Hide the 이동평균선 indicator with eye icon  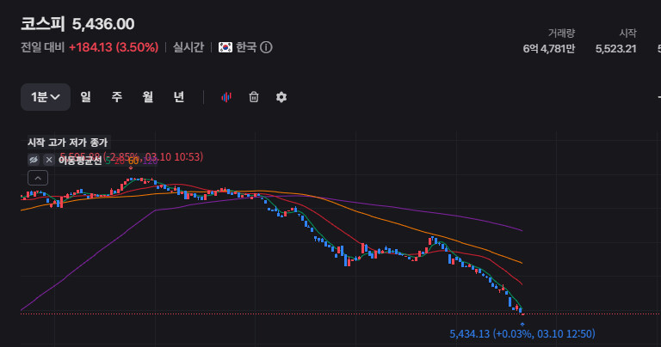[34, 160]
